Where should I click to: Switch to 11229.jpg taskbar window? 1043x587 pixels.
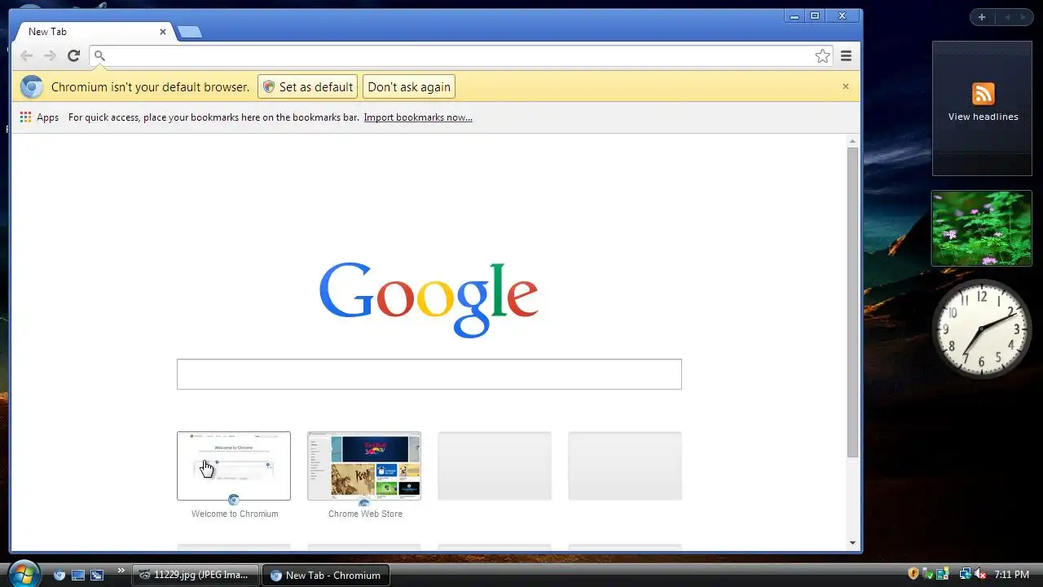click(196, 575)
